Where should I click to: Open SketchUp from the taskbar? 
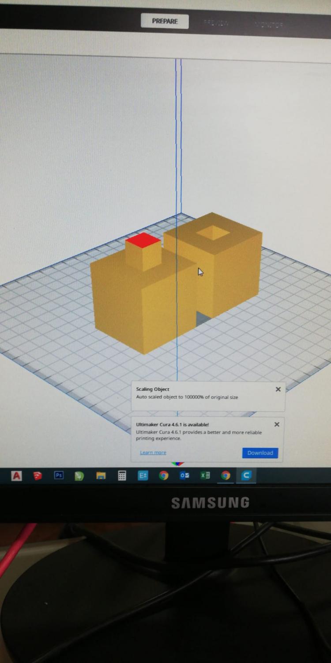click(38, 476)
